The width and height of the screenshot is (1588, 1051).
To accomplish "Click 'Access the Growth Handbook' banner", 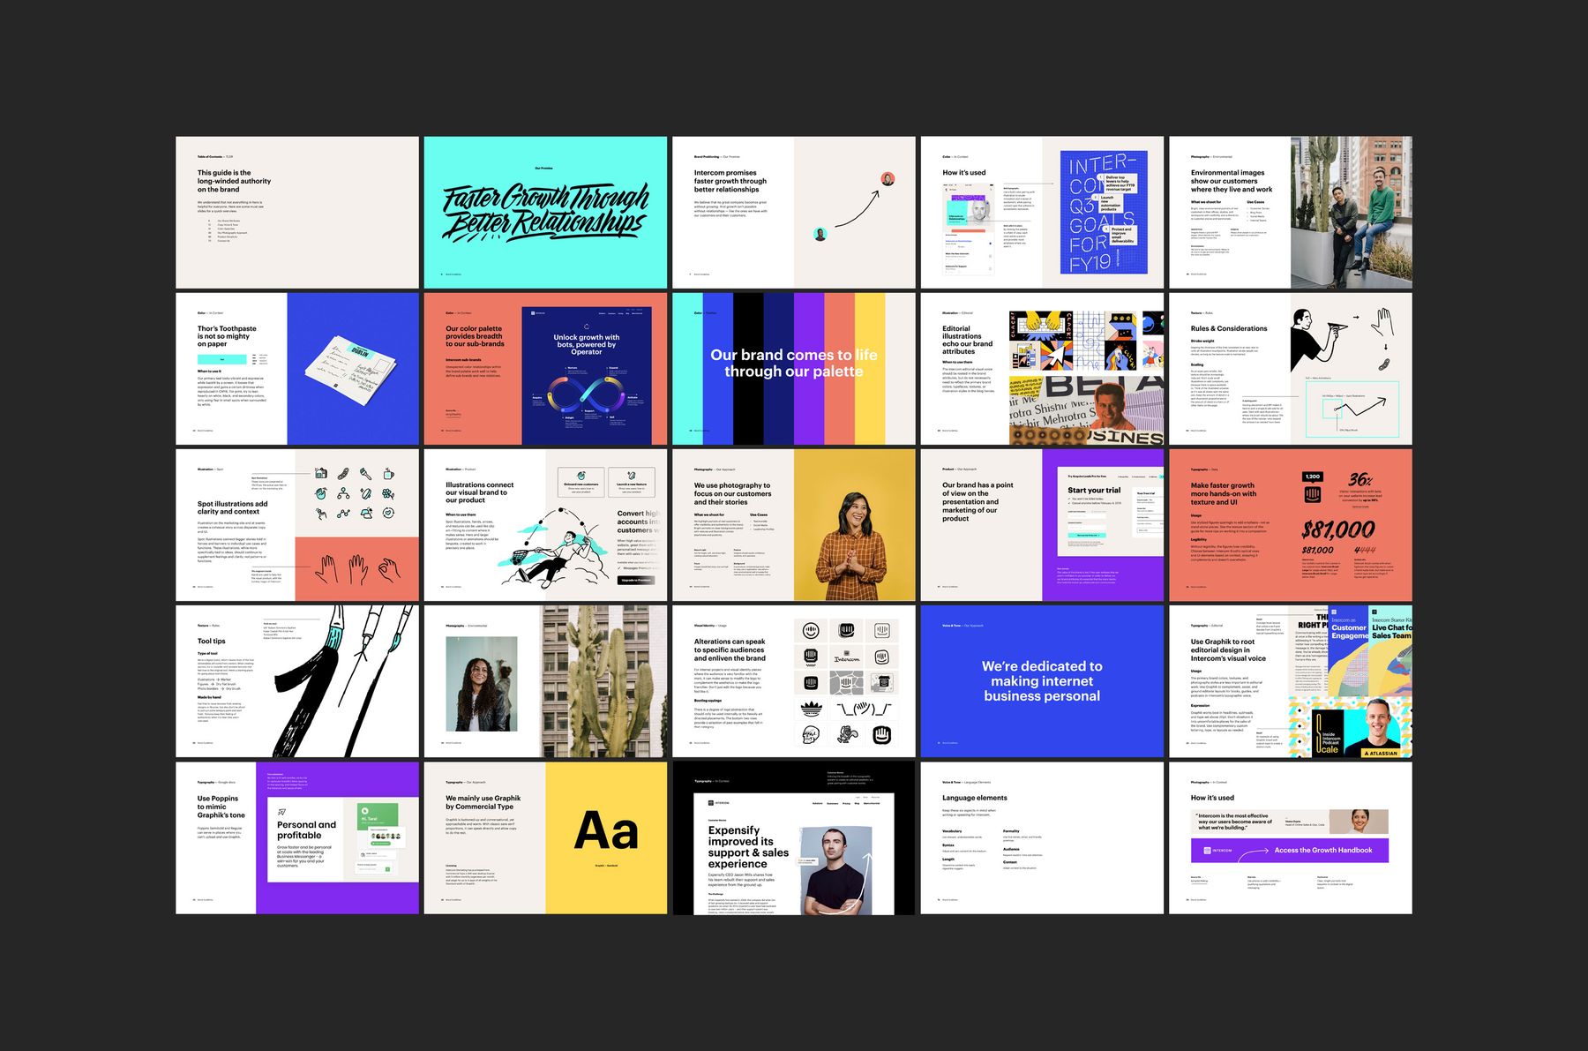I will [x=1322, y=851].
